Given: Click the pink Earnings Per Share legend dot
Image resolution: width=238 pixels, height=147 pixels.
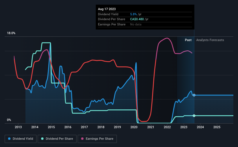Looking at the screenshot, I should 82,139.
